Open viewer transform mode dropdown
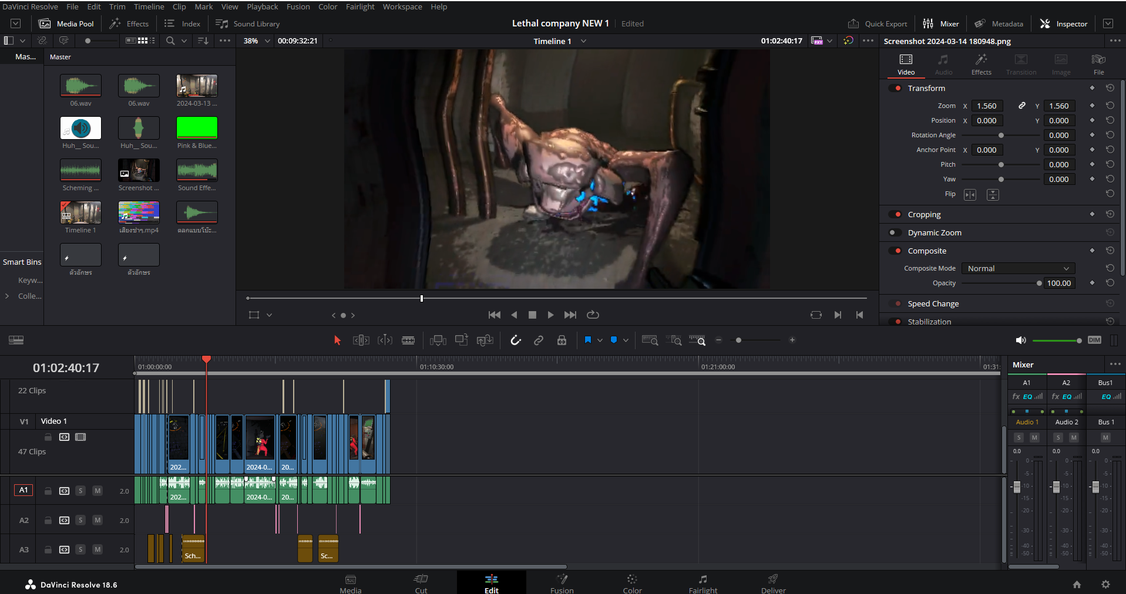 coord(270,315)
